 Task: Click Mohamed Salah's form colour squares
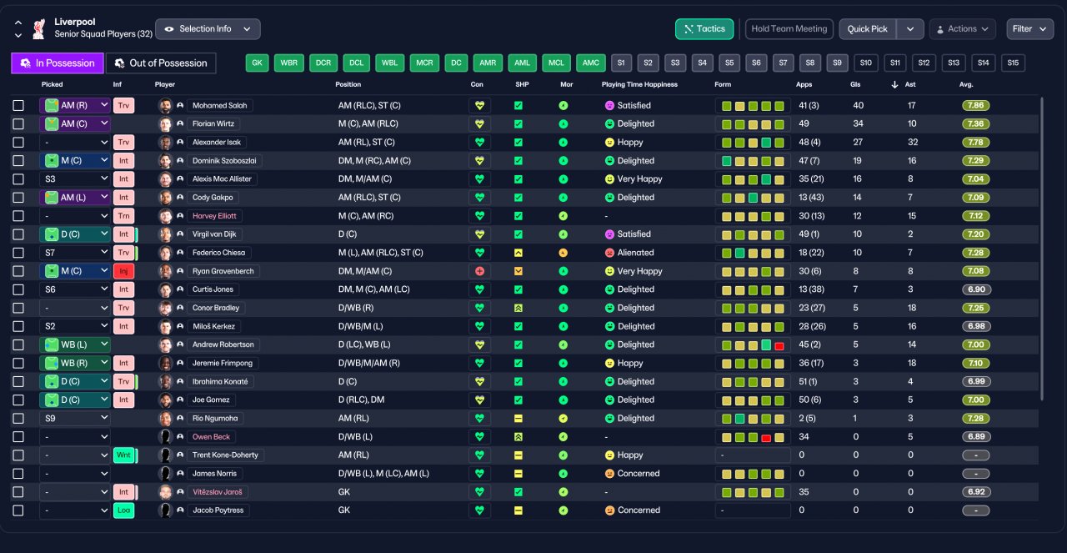coord(753,106)
